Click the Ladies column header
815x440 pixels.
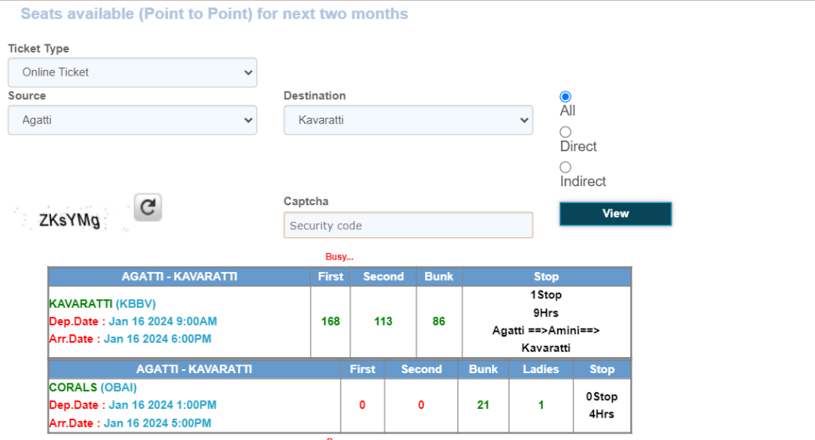(x=541, y=369)
